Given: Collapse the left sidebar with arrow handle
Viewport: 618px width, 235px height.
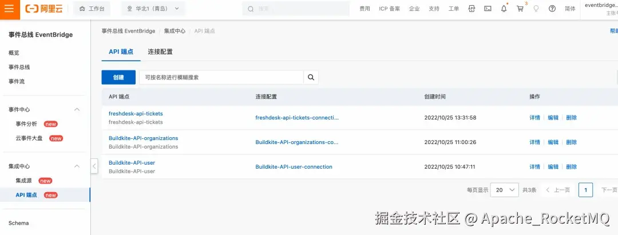Looking at the screenshot, I should pyautogui.click(x=94, y=166).
